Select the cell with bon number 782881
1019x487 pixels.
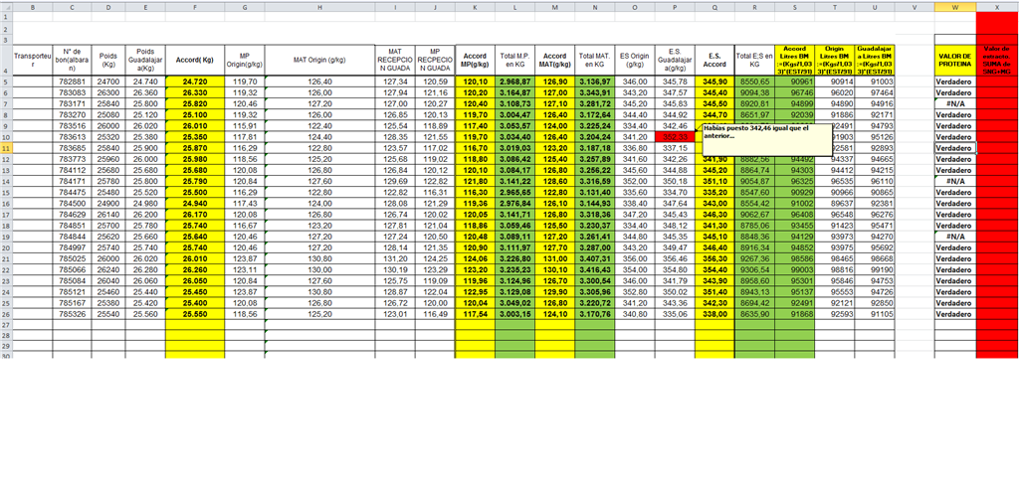(72, 81)
